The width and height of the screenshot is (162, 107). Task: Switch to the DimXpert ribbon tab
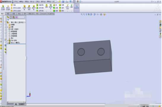[43, 14]
